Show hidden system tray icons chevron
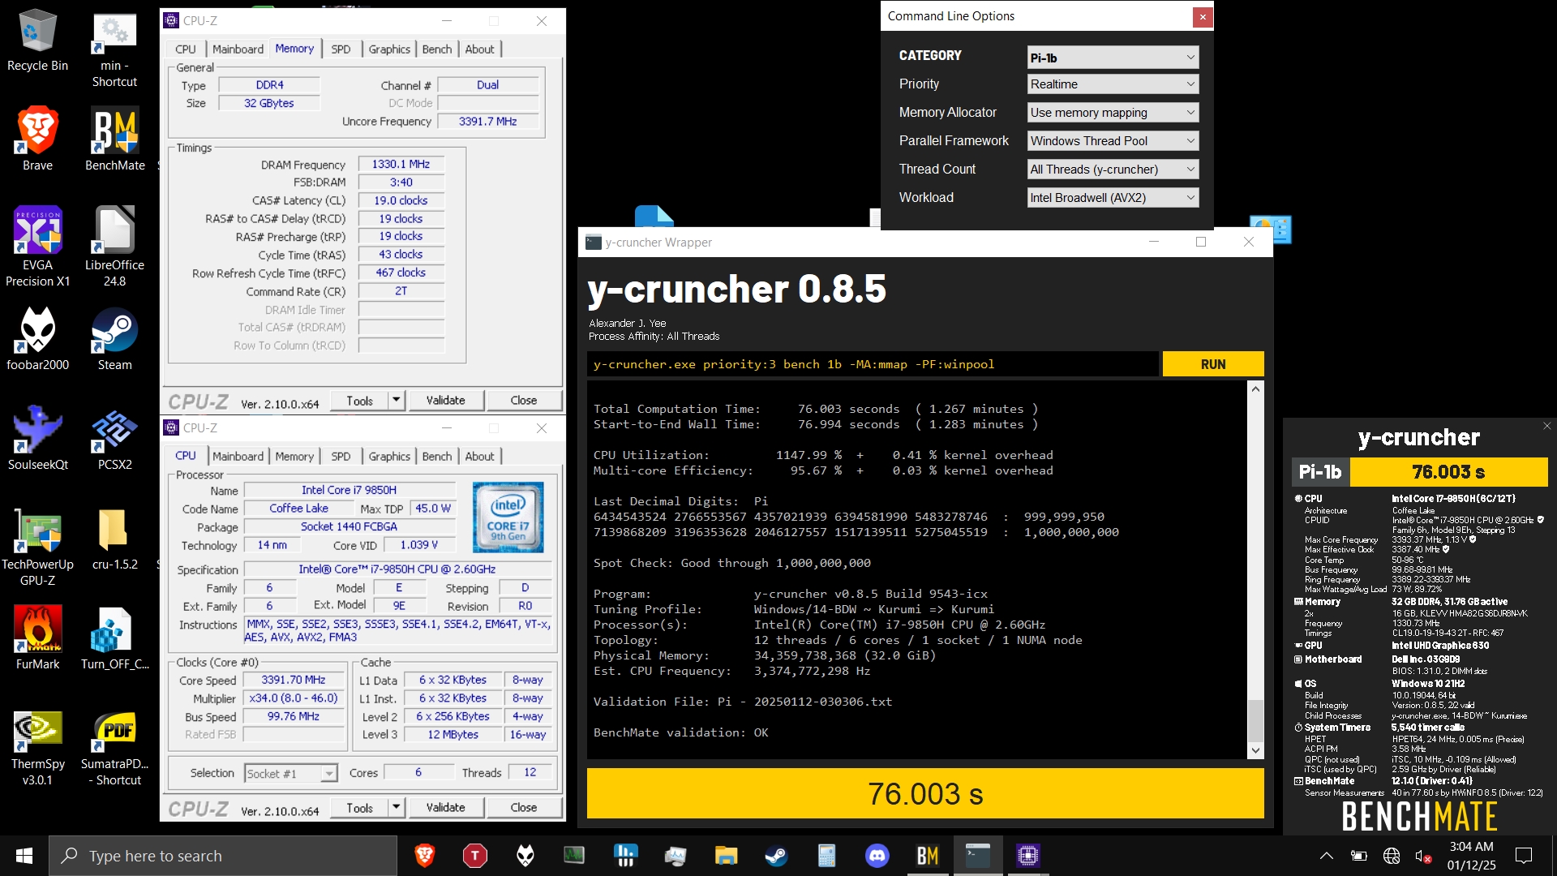1557x876 pixels. [1326, 855]
